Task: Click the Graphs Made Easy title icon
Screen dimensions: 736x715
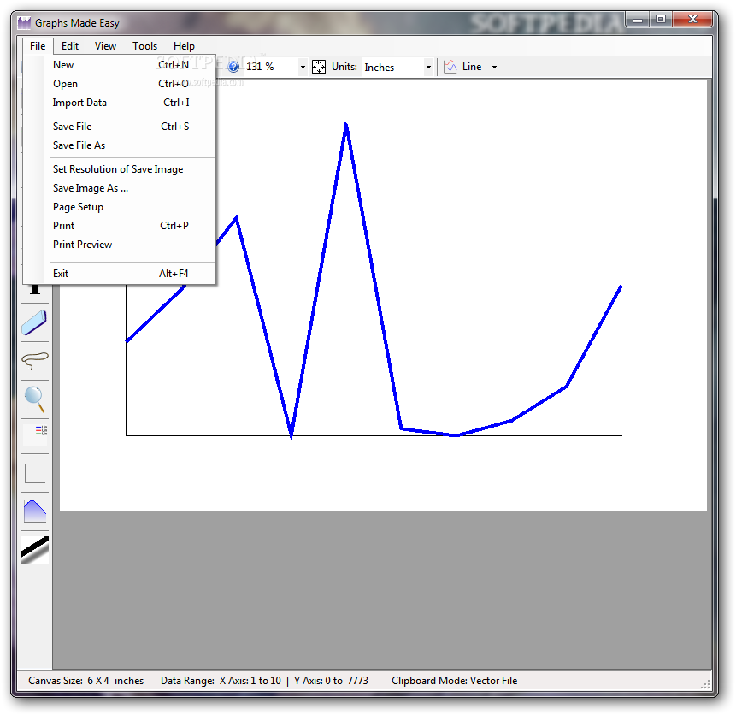Action: click(x=24, y=22)
